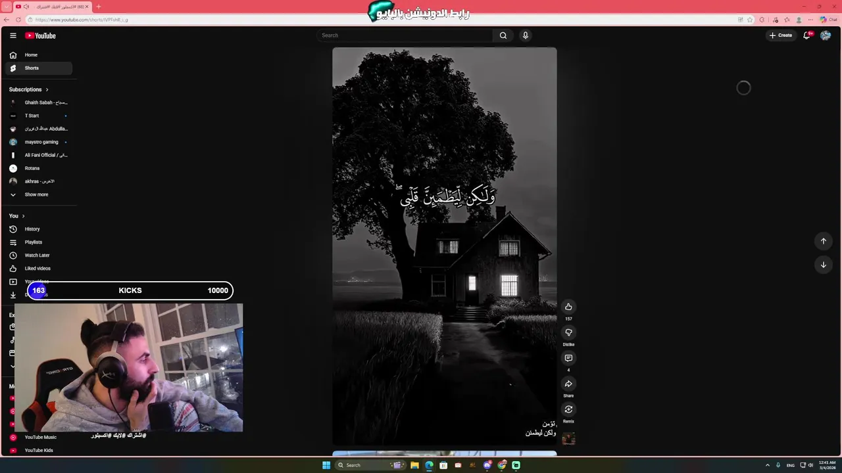Focus the YouTube search field
The width and height of the screenshot is (842, 473).
404,35
